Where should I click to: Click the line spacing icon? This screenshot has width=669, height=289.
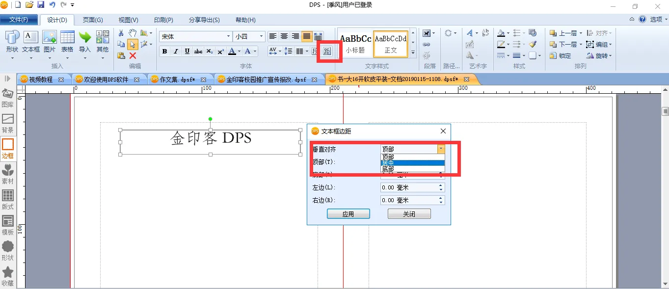point(289,51)
